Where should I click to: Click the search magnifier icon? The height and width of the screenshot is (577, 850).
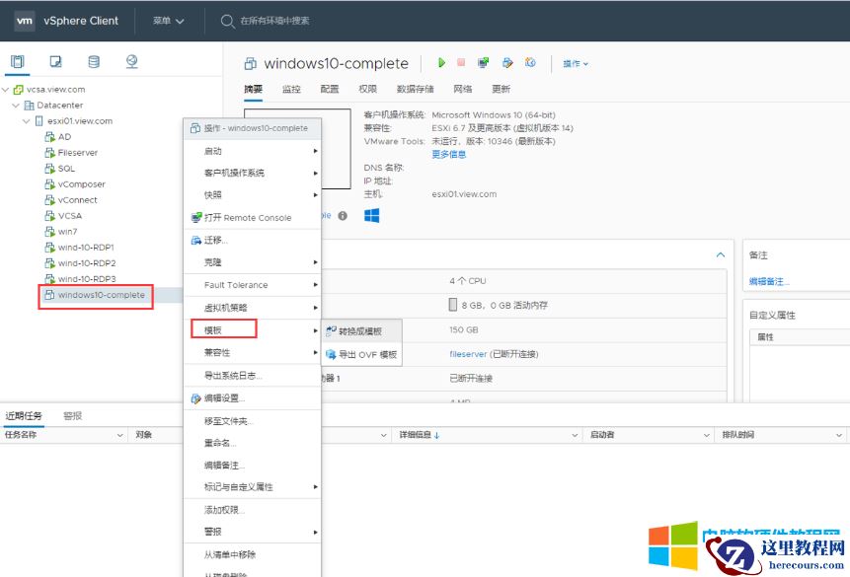(227, 21)
